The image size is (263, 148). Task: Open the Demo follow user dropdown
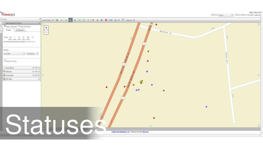[226, 15]
